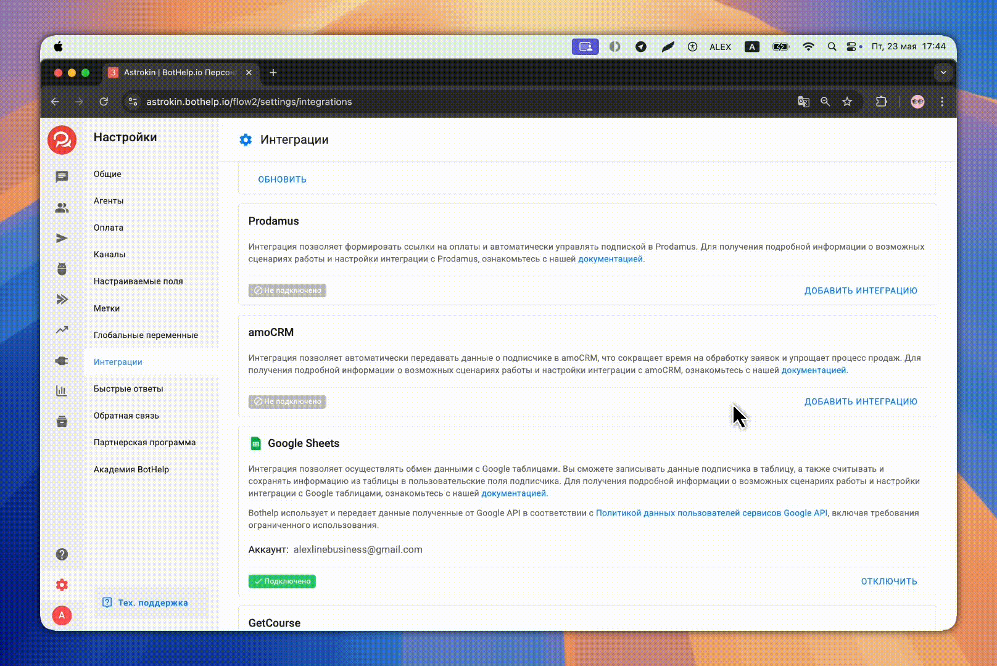Viewport: 997px width, 666px height.
Task: Open the bar chart analytics icon
Action: click(62, 391)
